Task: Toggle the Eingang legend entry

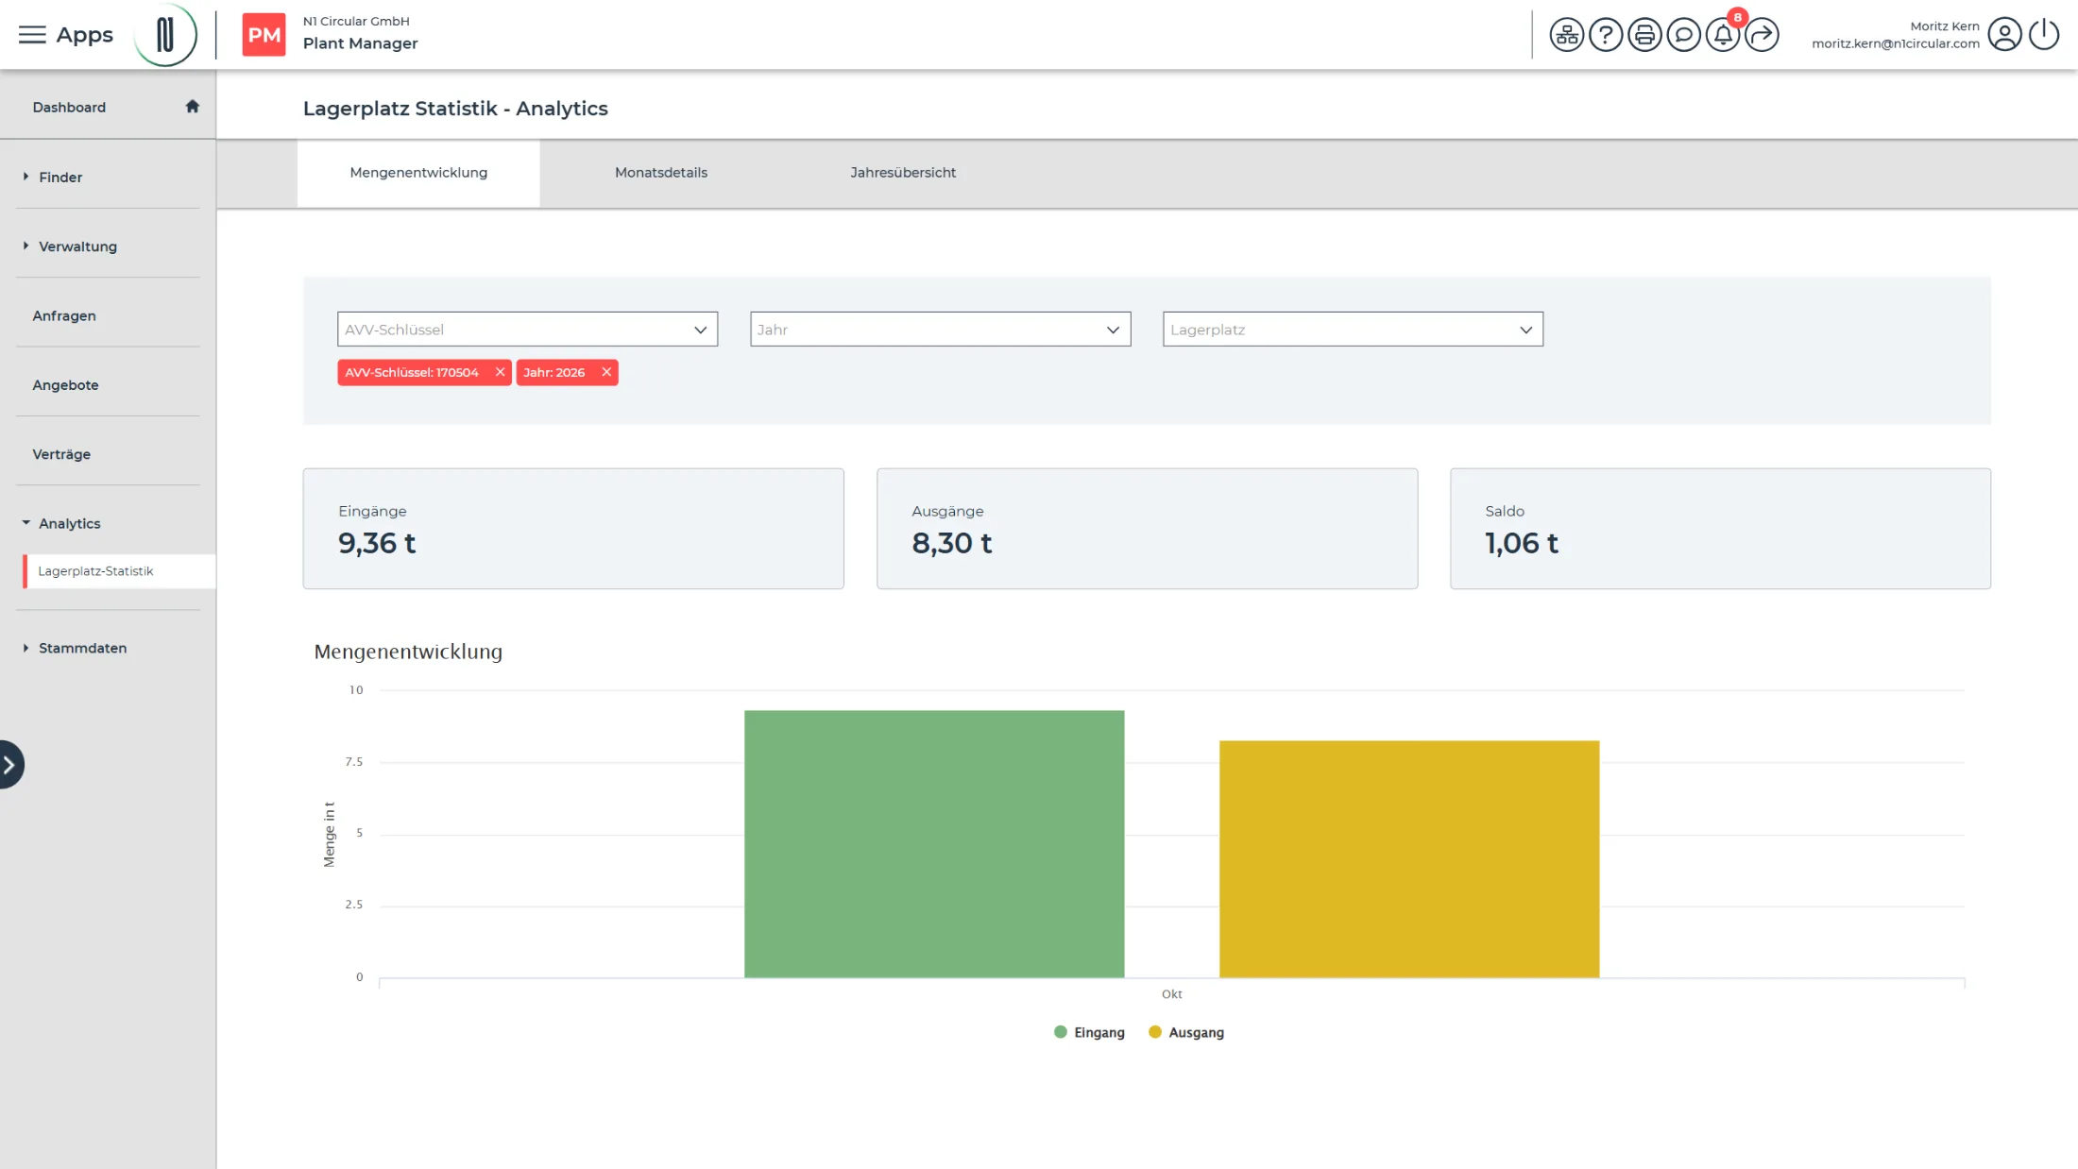Action: pos(1089,1032)
